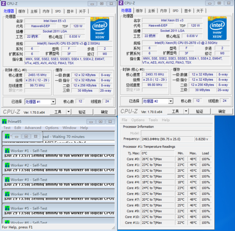Click 验证 button in left CPU-Z
Screen dimensions: 235x231
82,112
